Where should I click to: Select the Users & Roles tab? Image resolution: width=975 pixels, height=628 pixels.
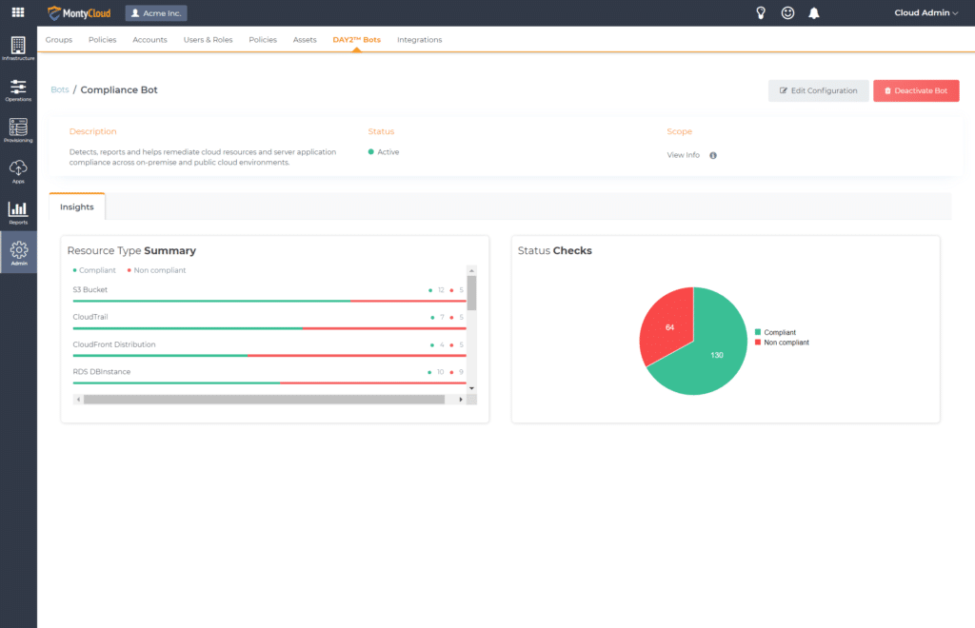tap(208, 40)
